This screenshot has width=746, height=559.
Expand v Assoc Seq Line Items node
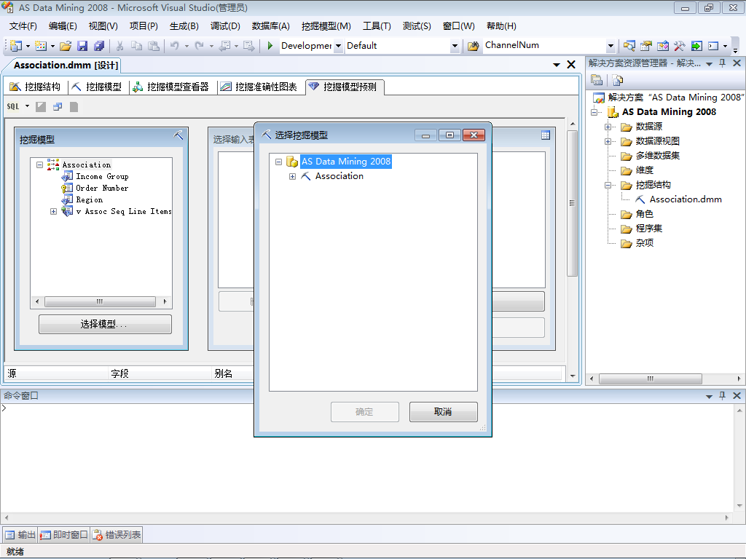point(53,212)
